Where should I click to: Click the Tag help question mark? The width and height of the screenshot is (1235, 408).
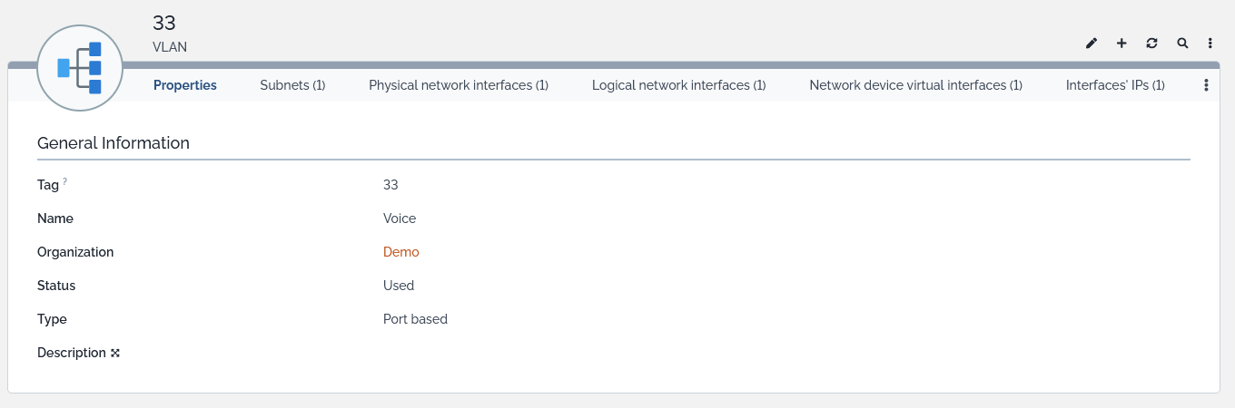pos(65,182)
